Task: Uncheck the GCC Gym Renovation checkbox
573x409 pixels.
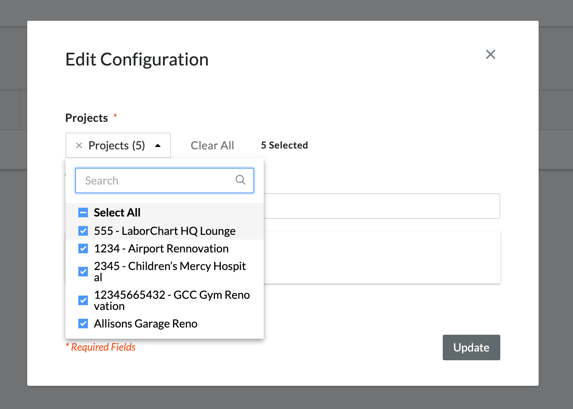Action: [x=83, y=300]
